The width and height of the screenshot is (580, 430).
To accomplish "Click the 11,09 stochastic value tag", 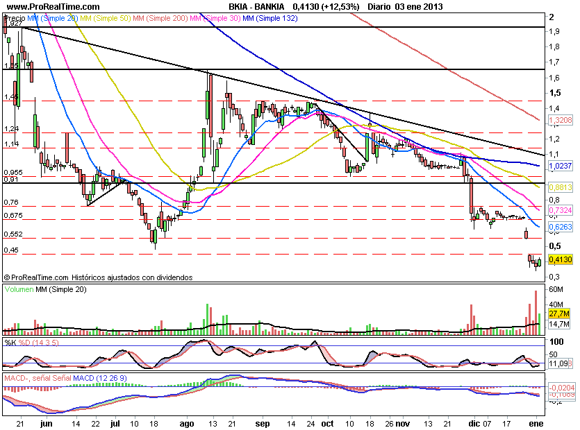I will [x=558, y=363].
